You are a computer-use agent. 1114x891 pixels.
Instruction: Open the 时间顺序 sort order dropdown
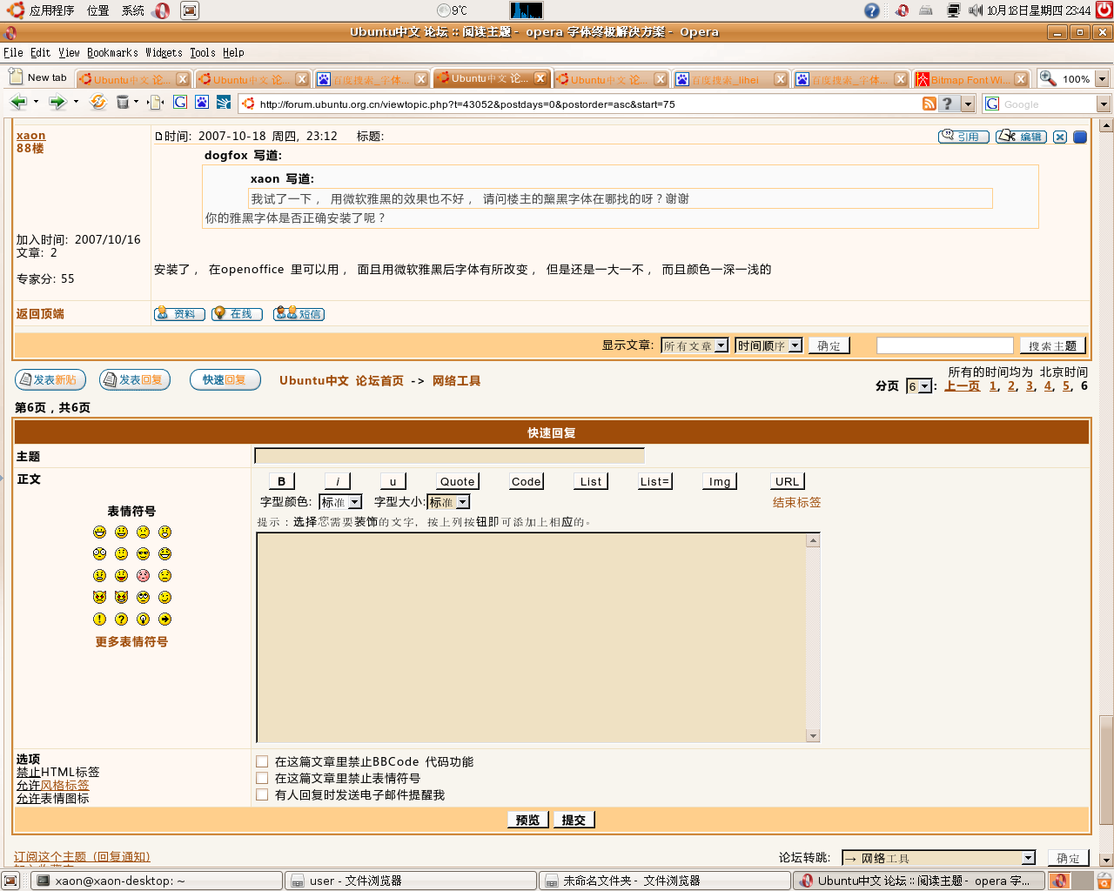tap(768, 345)
